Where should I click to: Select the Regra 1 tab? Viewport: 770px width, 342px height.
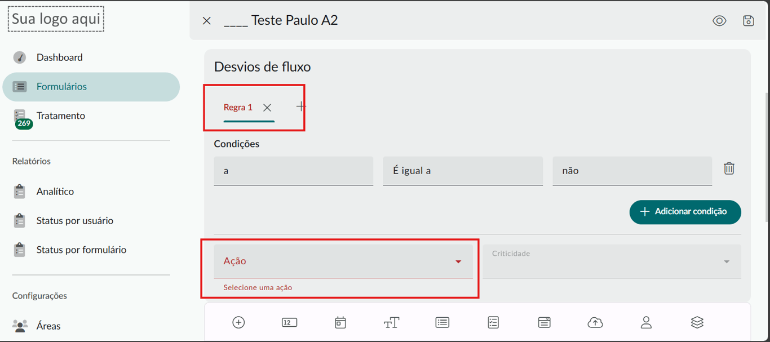coord(238,108)
